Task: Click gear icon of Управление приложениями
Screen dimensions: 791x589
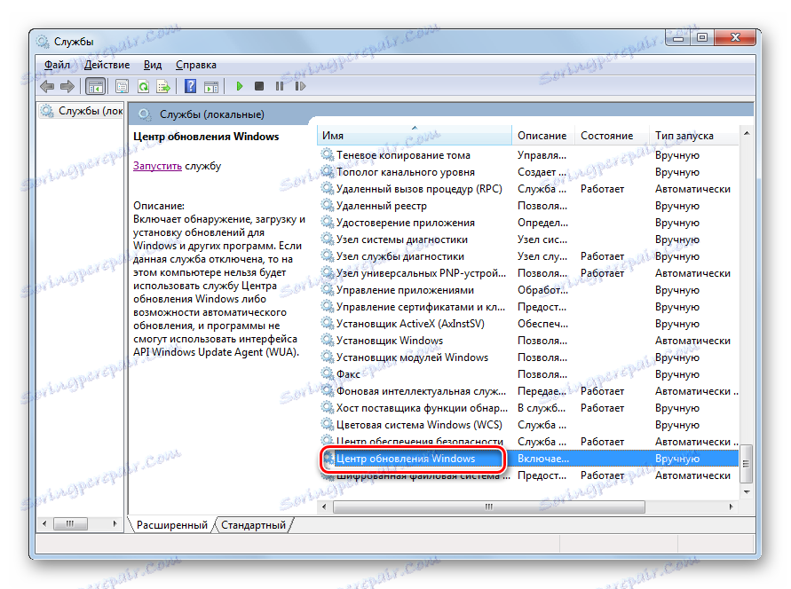Action: point(328,290)
